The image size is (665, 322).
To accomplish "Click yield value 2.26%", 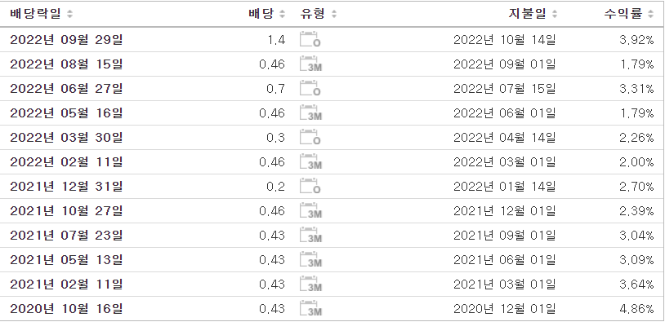I will coord(636,138).
